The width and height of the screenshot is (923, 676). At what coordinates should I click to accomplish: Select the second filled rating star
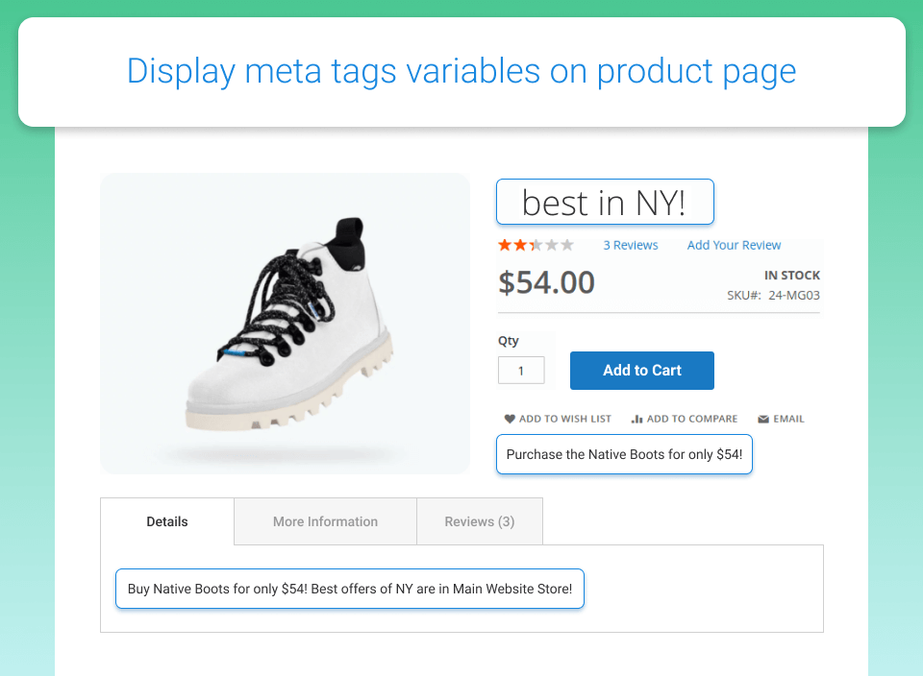pyautogui.click(x=519, y=244)
